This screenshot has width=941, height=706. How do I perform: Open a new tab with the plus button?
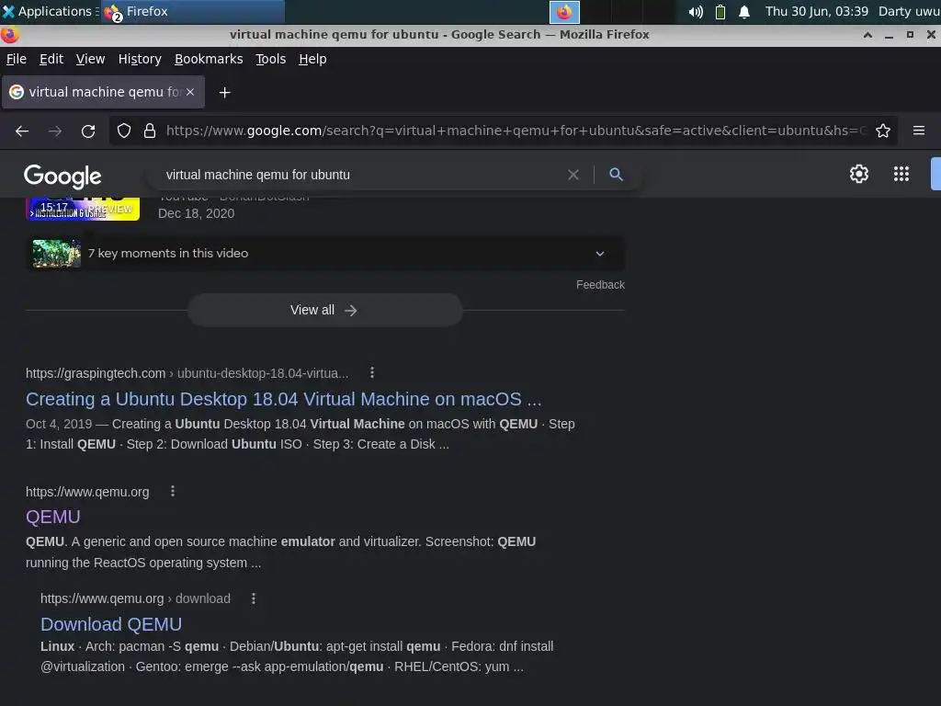(224, 93)
